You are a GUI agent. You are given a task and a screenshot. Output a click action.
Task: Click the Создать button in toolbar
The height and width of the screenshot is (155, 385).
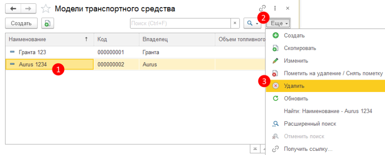21,23
